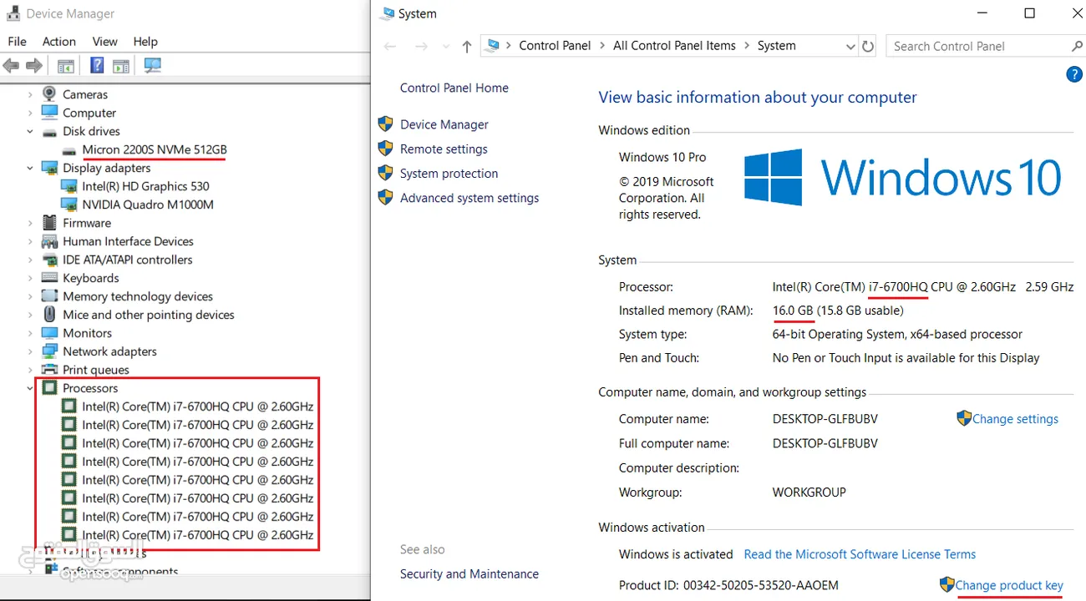Click the Memory technology devices icon
1086x601 pixels.
click(x=49, y=296)
